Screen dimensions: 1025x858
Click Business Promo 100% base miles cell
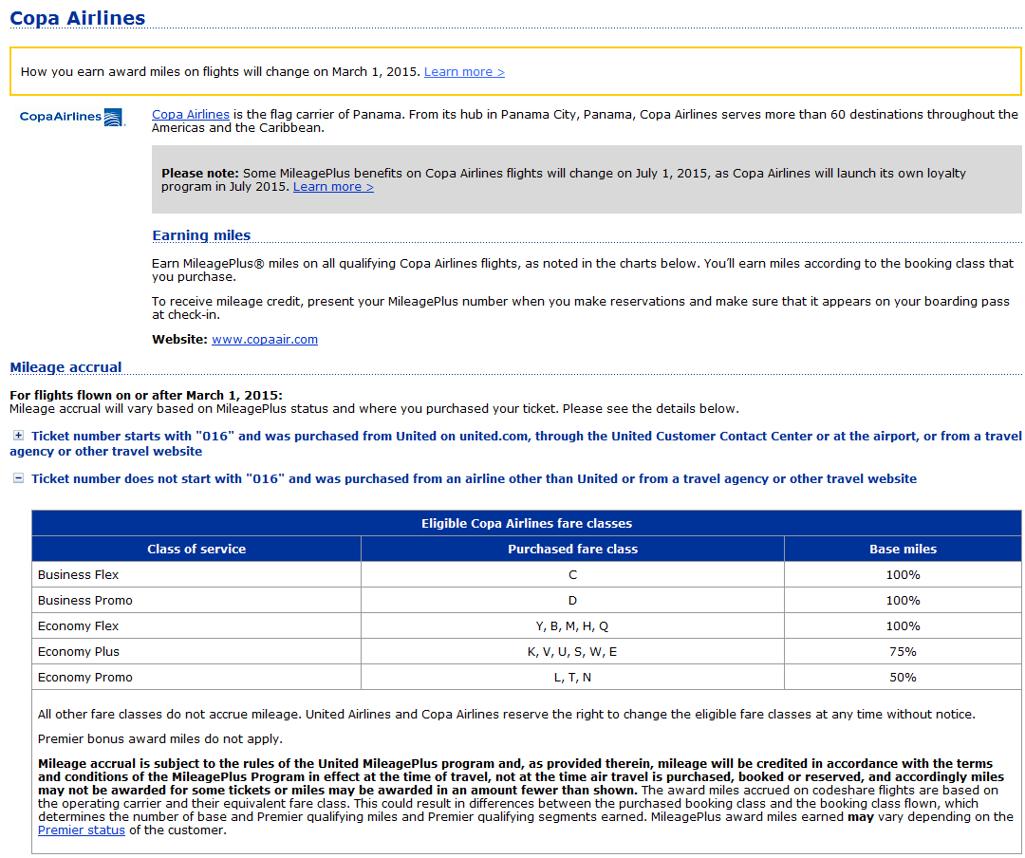pos(903,601)
